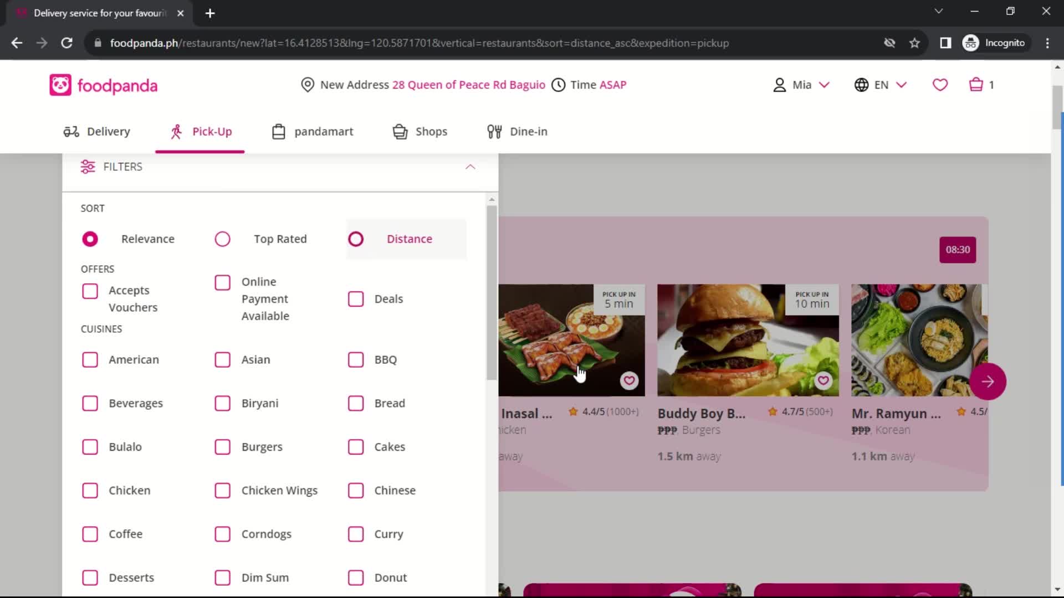1064x598 pixels.
Task: Collapse the FILTERS panel chevron
Action: (470, 167)
